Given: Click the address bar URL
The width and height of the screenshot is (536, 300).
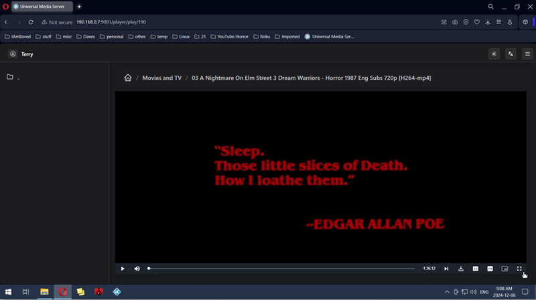Looking at the screenshot, I should pos(111,22).
